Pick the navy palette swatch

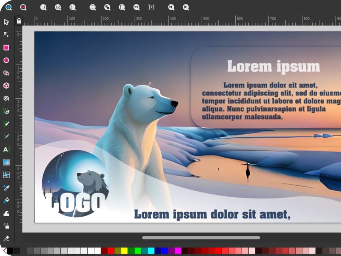(x=158, y=251)
